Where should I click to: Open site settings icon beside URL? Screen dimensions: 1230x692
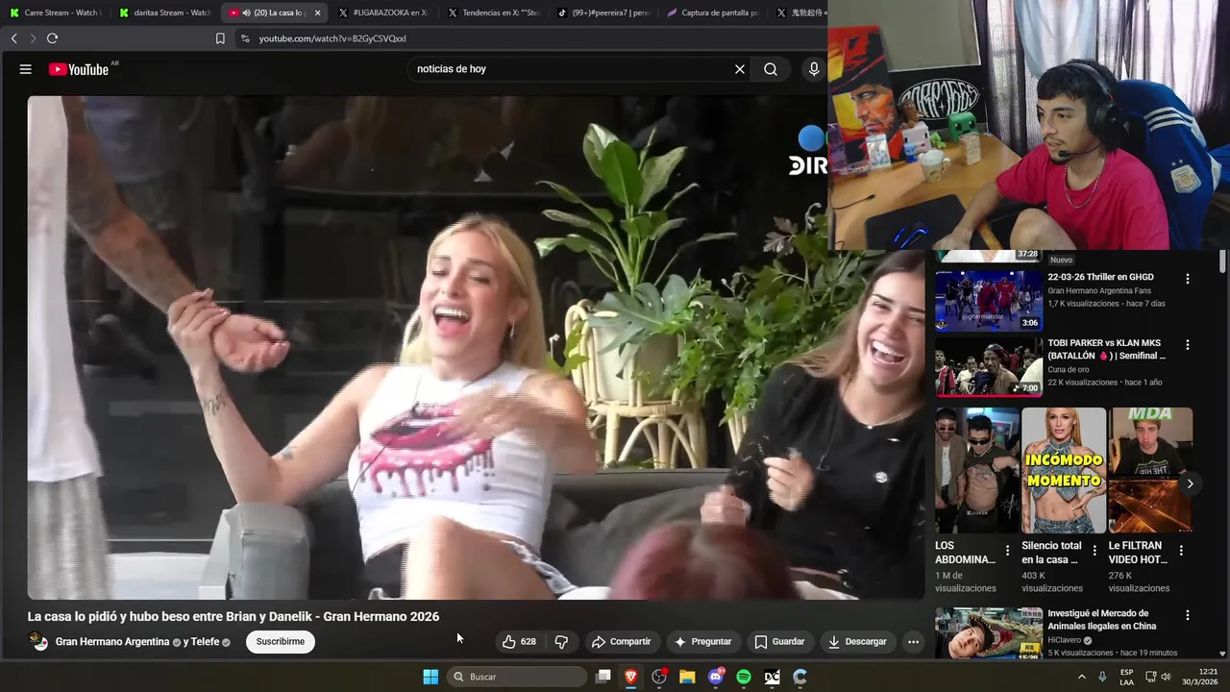point(245,38)
